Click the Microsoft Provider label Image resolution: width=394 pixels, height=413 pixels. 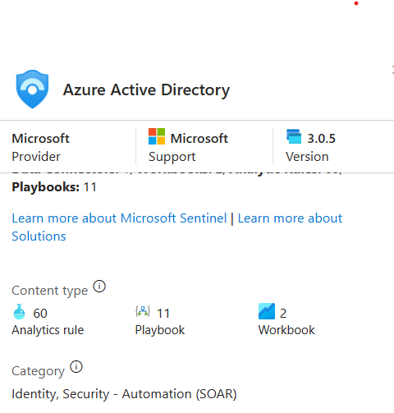click(40, 148)
